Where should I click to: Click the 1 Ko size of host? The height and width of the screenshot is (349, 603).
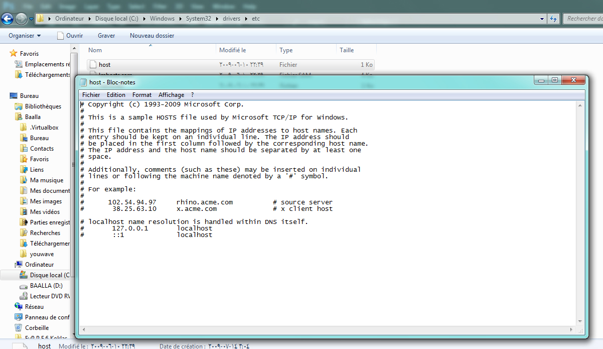point(366,65)
